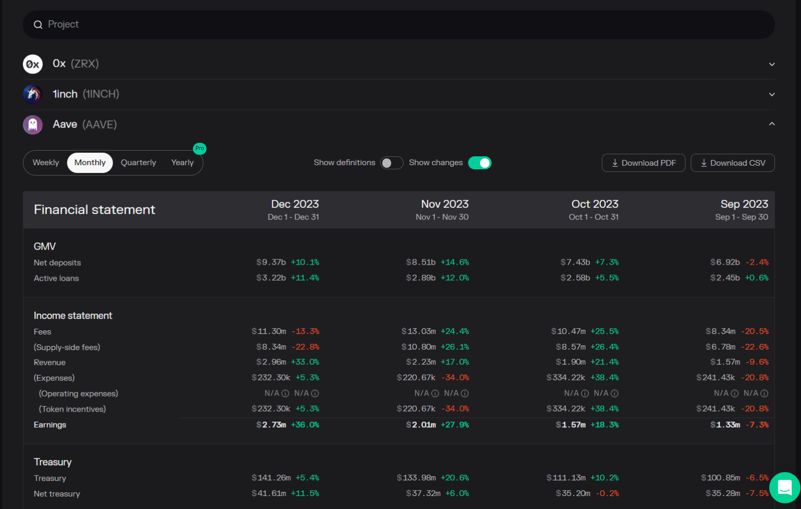This screenshot has width=801, height=509.
Task: Open the chat support bubble
Action: [x=784, y=487]
